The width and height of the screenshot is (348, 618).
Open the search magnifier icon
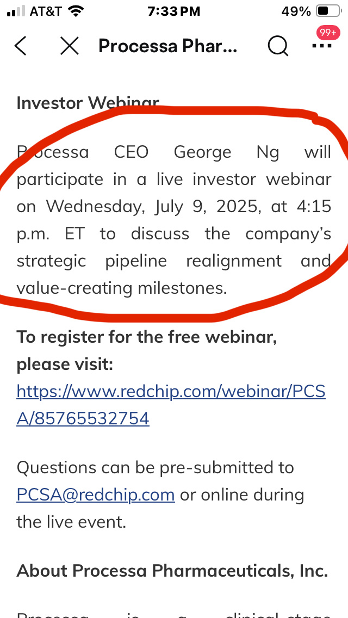point(278,46)
